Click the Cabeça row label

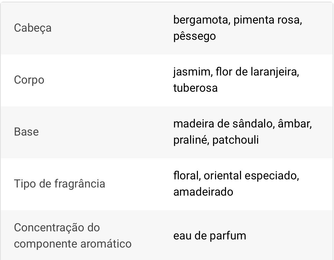(33, 28)
